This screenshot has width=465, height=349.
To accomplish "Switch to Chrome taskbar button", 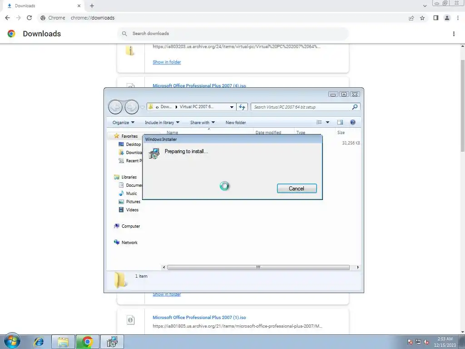I will pos(88,342).
